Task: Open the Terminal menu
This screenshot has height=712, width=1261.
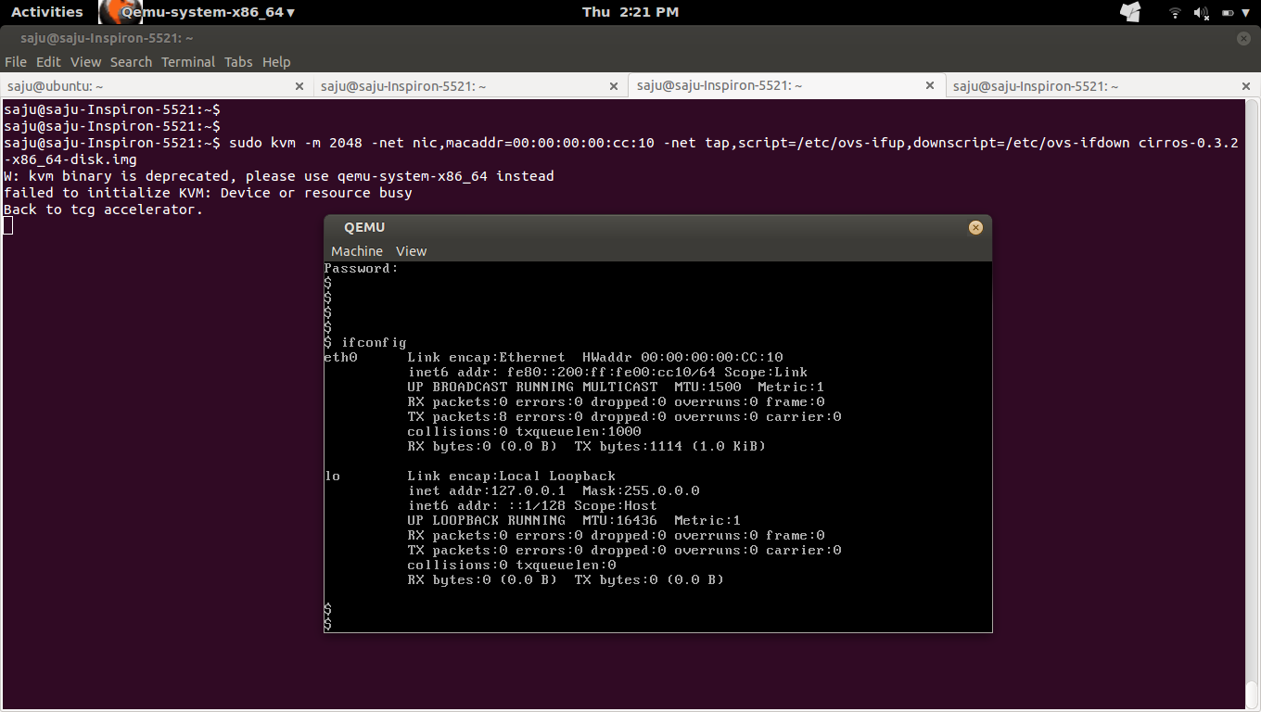Action: 187,61
